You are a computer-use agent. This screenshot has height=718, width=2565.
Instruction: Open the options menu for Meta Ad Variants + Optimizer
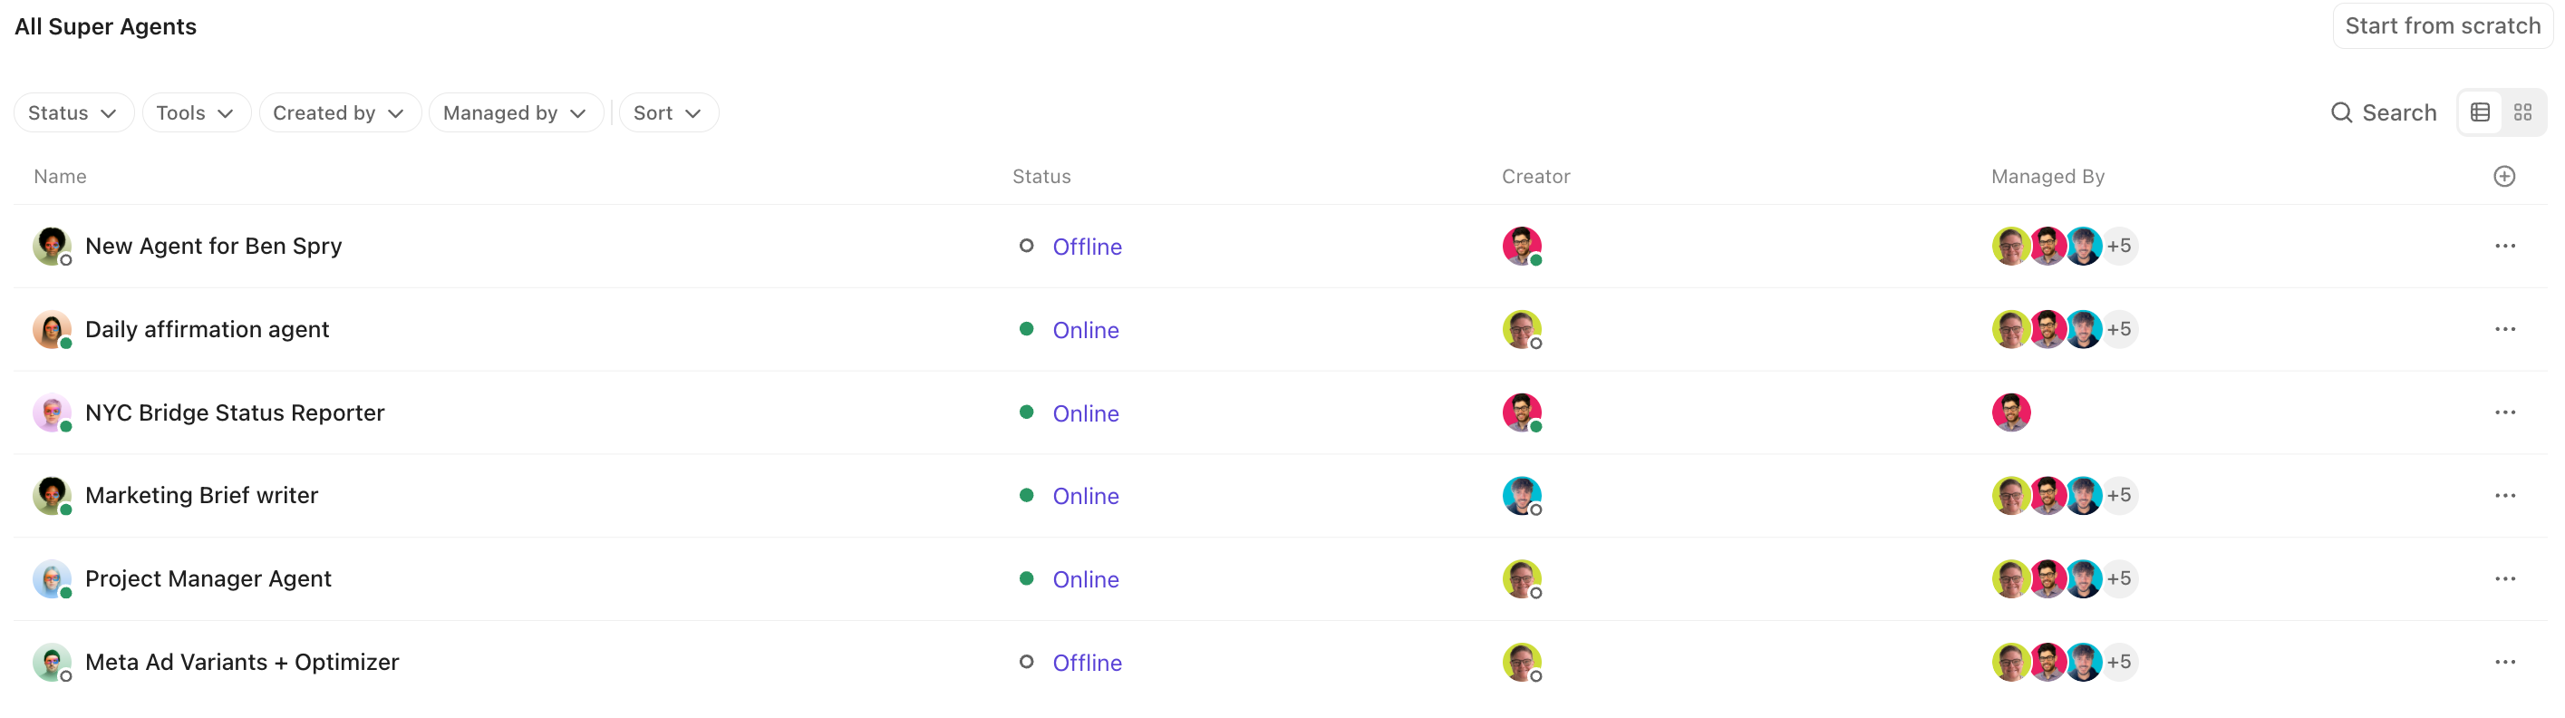coord(2506,661)
